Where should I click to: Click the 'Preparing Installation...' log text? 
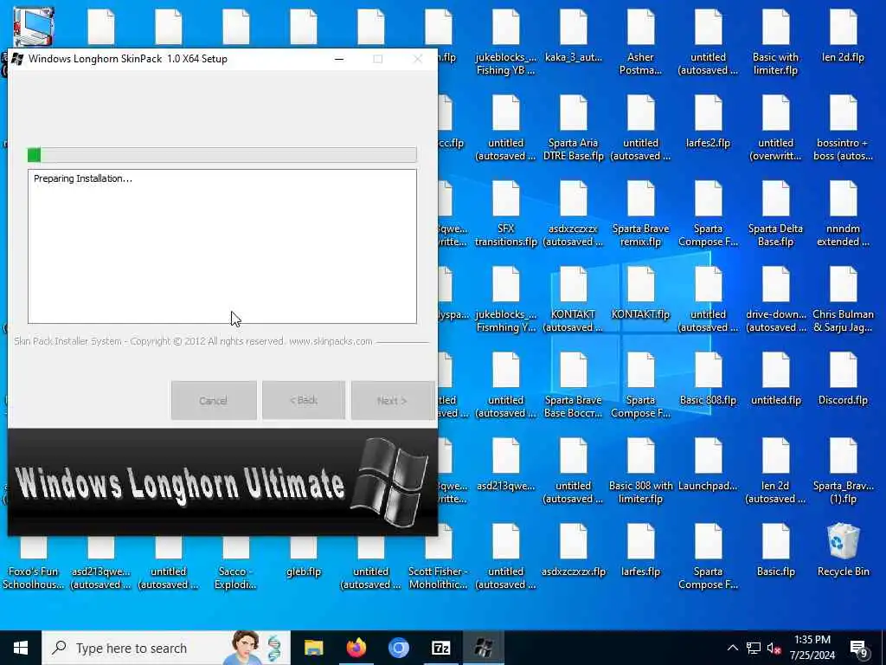click(x=83, y=178)
